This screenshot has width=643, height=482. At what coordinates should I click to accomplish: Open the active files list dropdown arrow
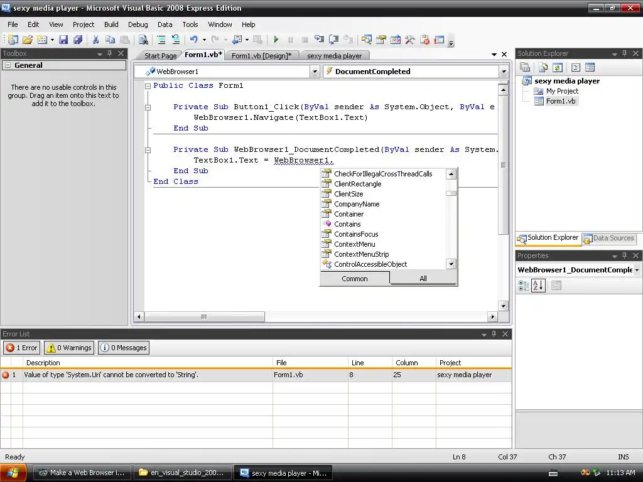point(494,55)
